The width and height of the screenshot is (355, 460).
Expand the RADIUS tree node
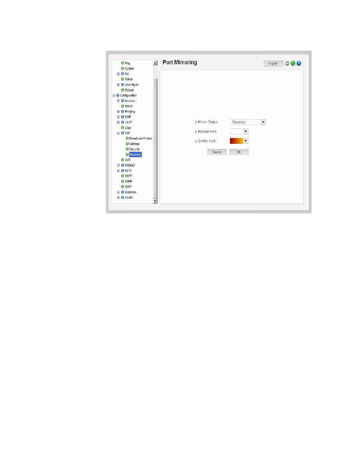(x=118, y=165)
